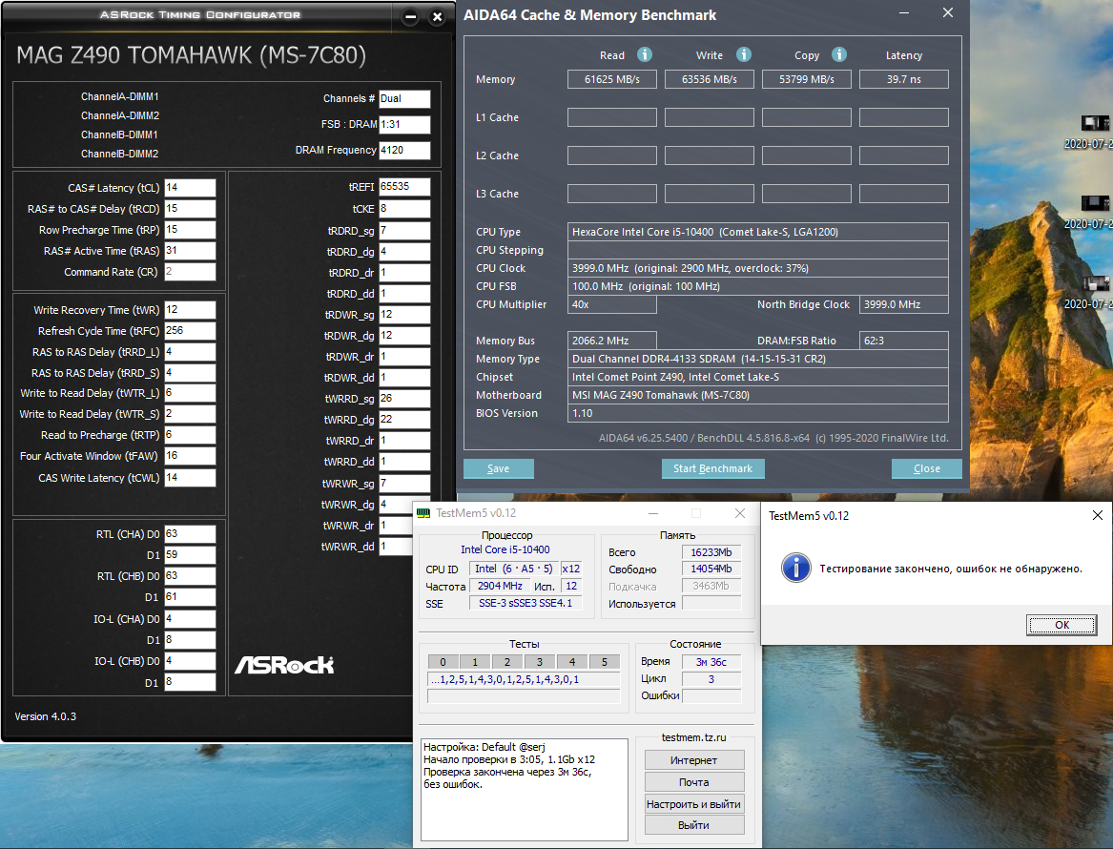Image resolution: width=1113 pixels, height=849 pixels.
Task: Click the blue information icon in TestMem5 dialog
Action: 795,568
